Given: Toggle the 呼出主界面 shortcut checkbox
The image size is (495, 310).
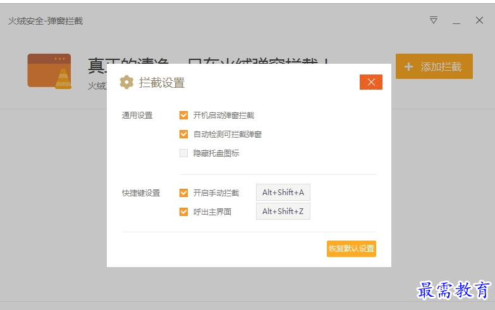Looking at the screenshot, I should tap(183, 212).
